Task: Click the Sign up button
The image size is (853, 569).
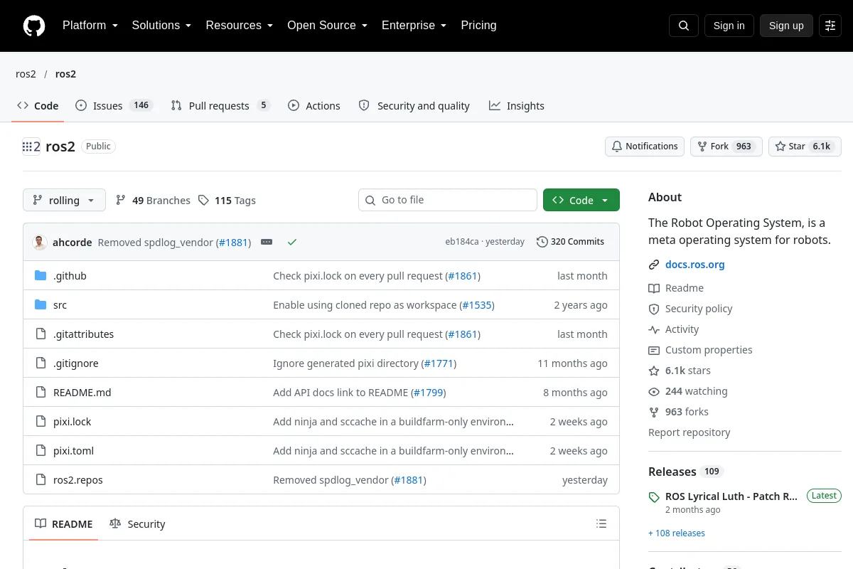Action: 786,26
